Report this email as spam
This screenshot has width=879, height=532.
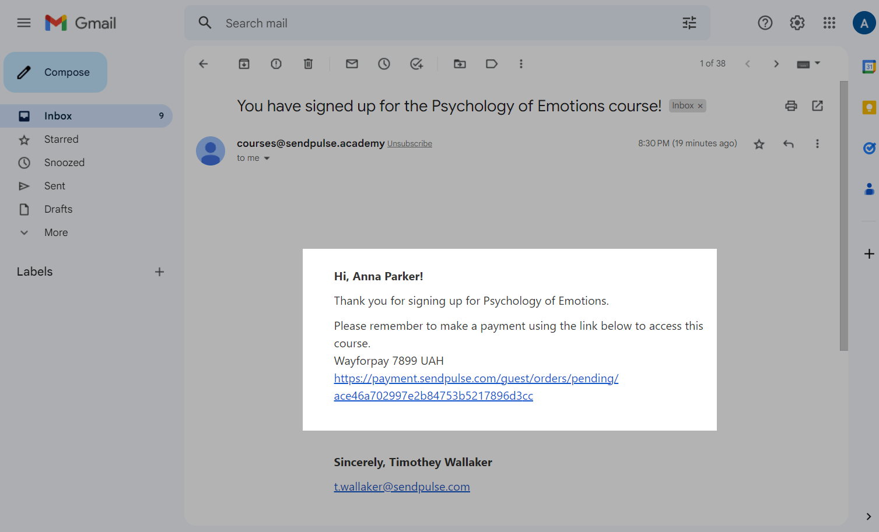coord(276,64)
